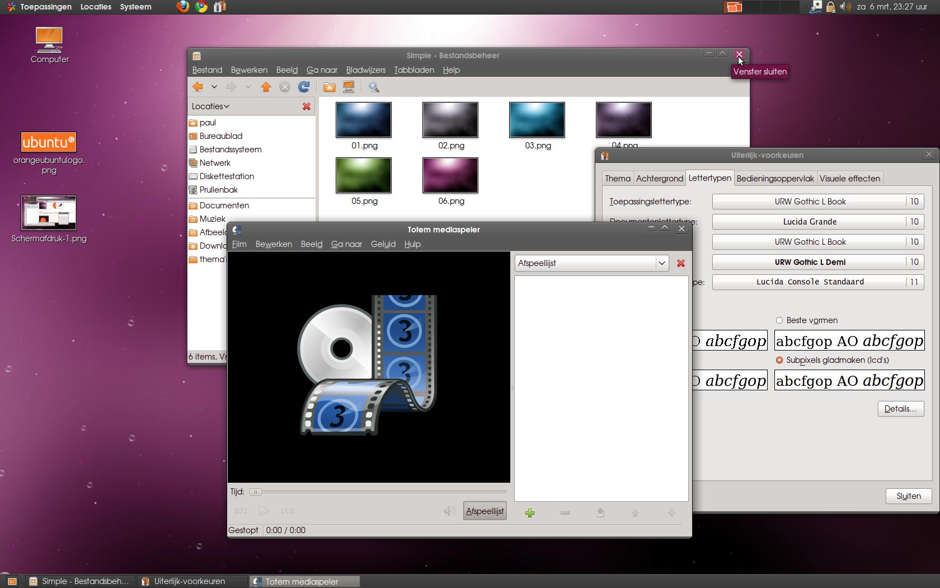
Task: Click the Computer icon in file manager toolbar
Action: coord(349,87)
